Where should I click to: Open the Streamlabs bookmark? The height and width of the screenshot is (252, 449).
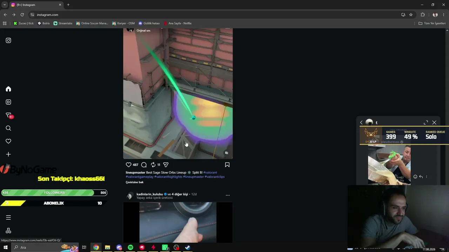coord(63,23)
